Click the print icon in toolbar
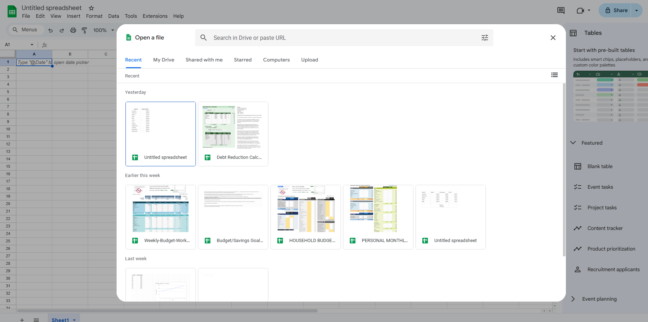 point(73,30)
